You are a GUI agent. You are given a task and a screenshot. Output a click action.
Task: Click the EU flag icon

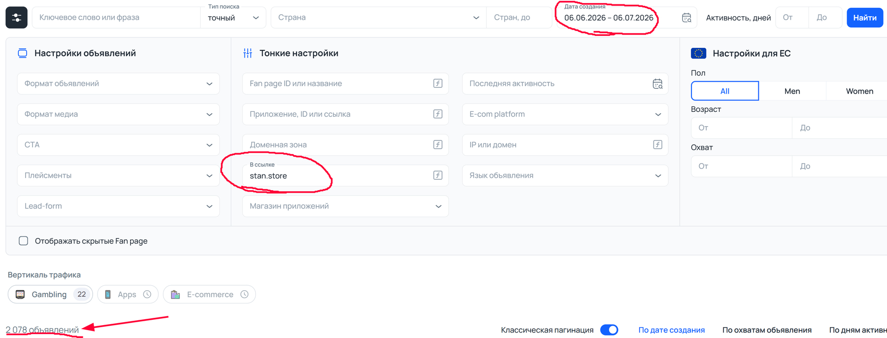(x=698, y=53)
